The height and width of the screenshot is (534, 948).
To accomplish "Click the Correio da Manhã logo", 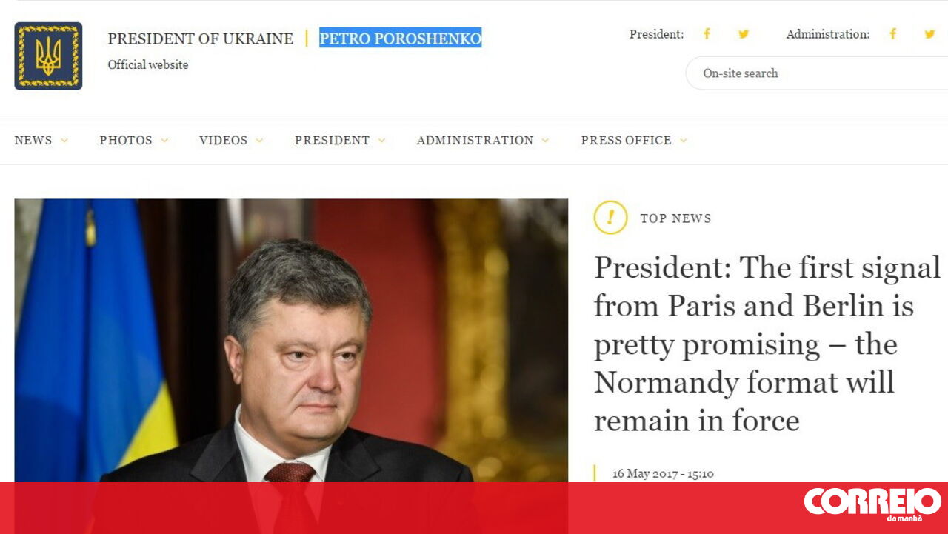I will [872, 504].
